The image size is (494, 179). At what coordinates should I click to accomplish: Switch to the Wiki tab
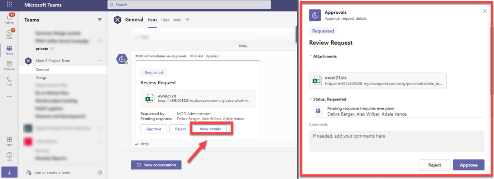177,20
